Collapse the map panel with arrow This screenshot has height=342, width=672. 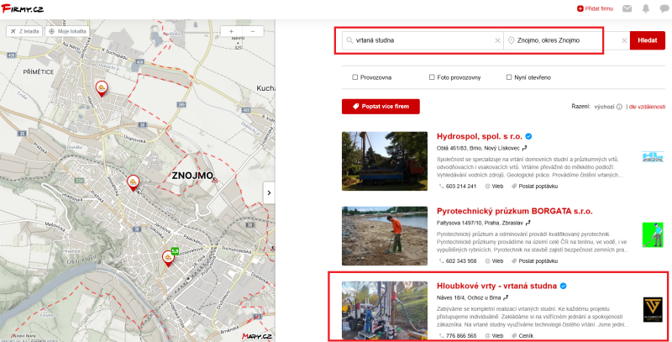(269, 193)
